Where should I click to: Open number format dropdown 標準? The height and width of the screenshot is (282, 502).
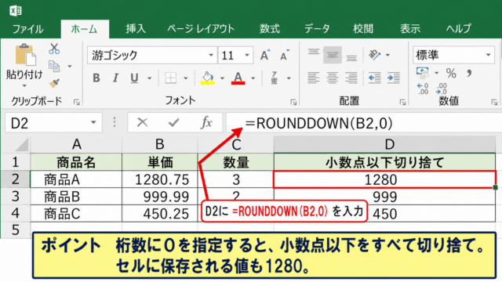[488, 55]
